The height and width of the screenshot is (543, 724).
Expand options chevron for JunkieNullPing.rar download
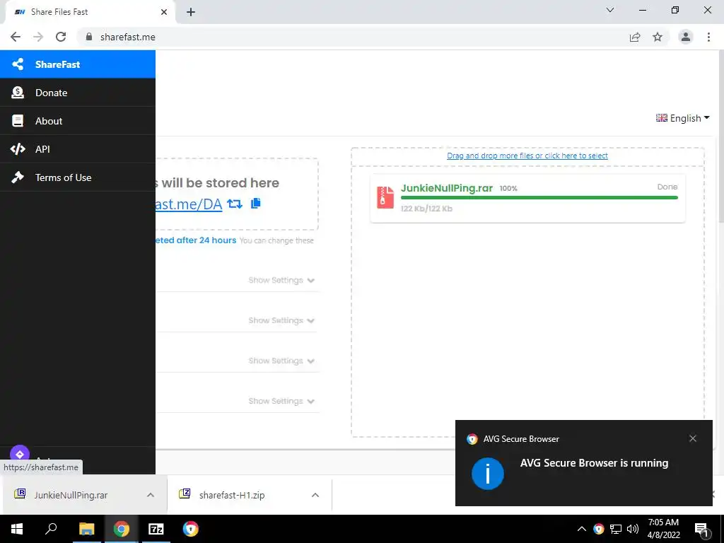151,495
